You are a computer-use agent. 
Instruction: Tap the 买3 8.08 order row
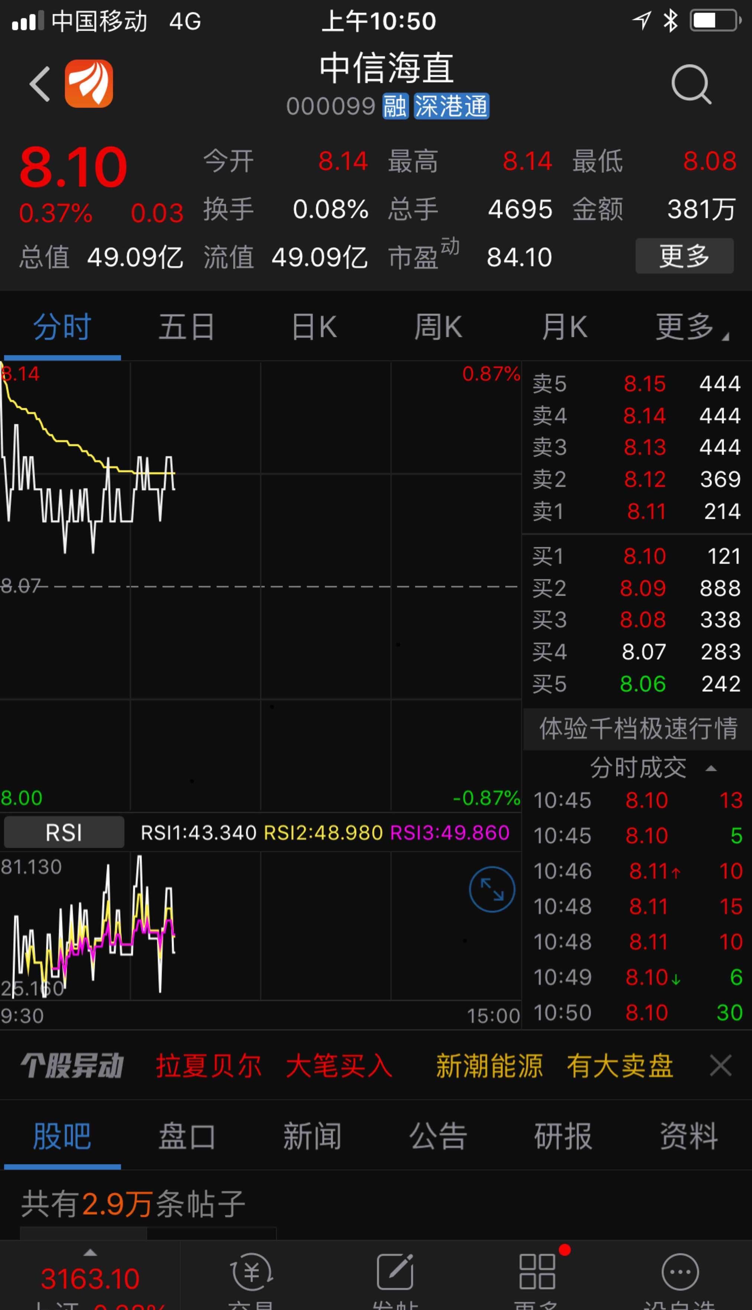tap(636, 619)
